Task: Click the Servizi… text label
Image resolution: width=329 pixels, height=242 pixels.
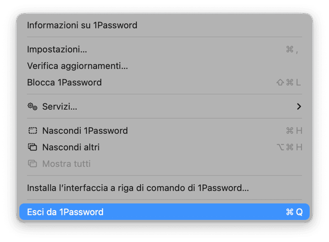Action: coord(60,107)
